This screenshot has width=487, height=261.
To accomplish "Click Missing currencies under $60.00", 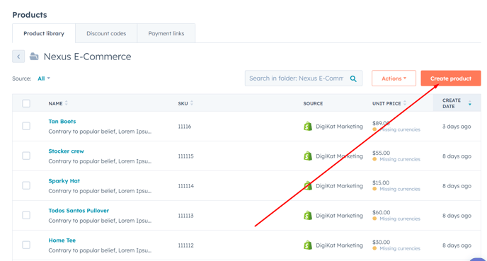I will [x=400, y=219].
